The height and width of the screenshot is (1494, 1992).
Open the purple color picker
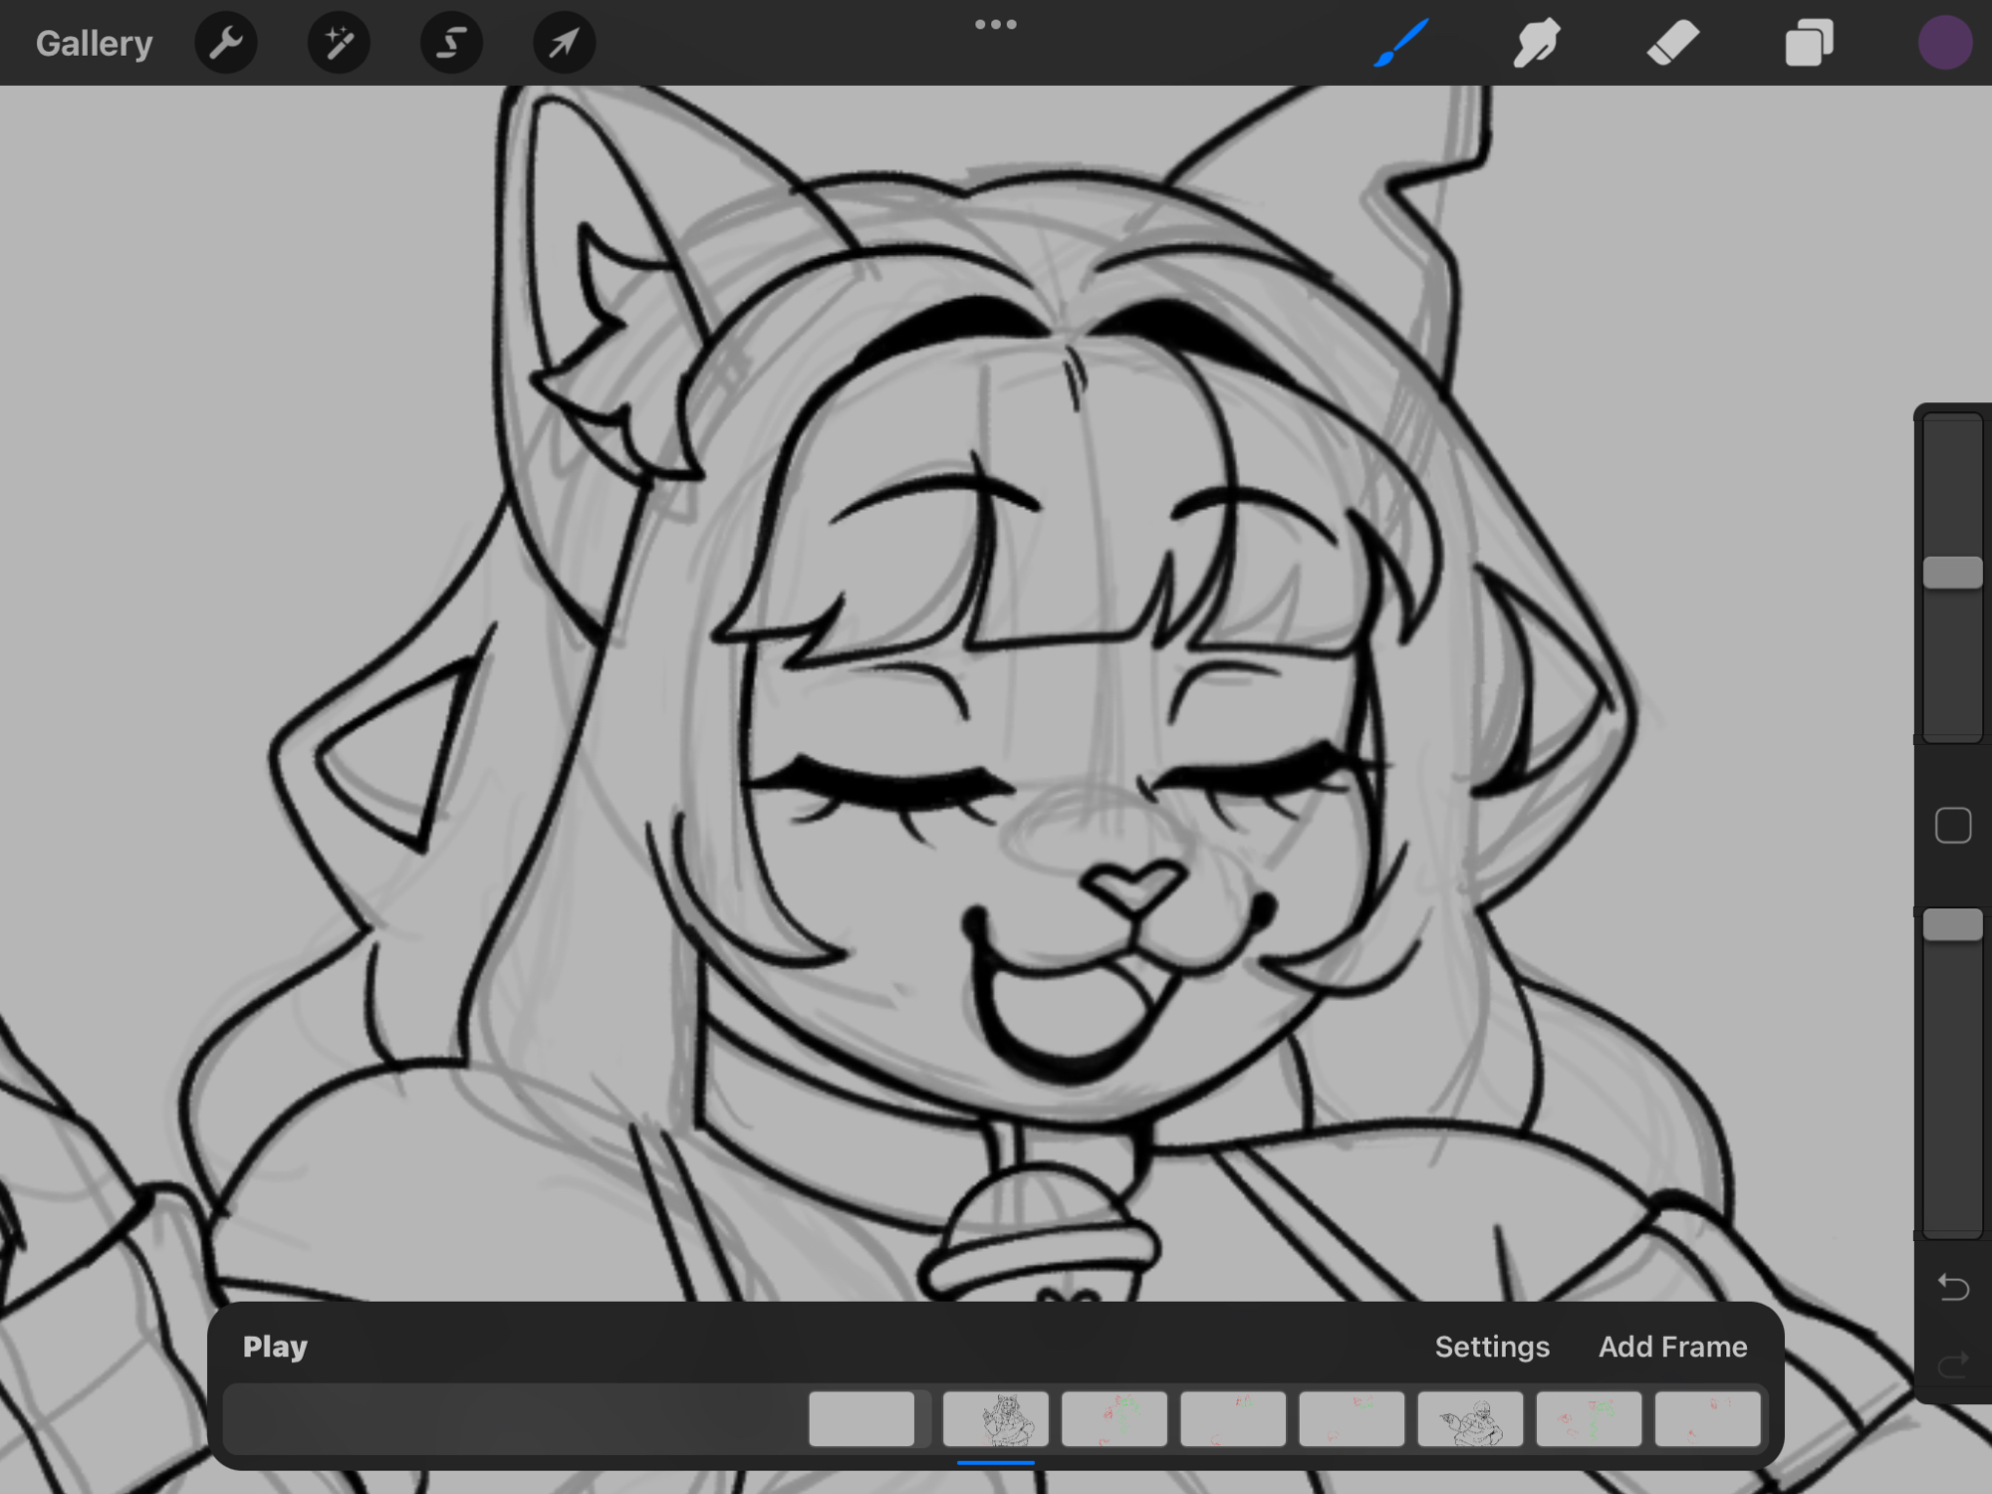pyautogui.click(x=1944, y=43)
